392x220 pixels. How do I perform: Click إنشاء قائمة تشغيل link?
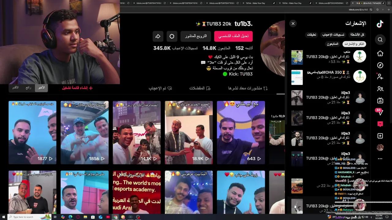(77, 88)
